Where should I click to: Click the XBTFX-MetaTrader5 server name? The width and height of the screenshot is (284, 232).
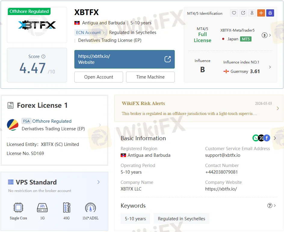pyautogui.click(x=237, y=30)
